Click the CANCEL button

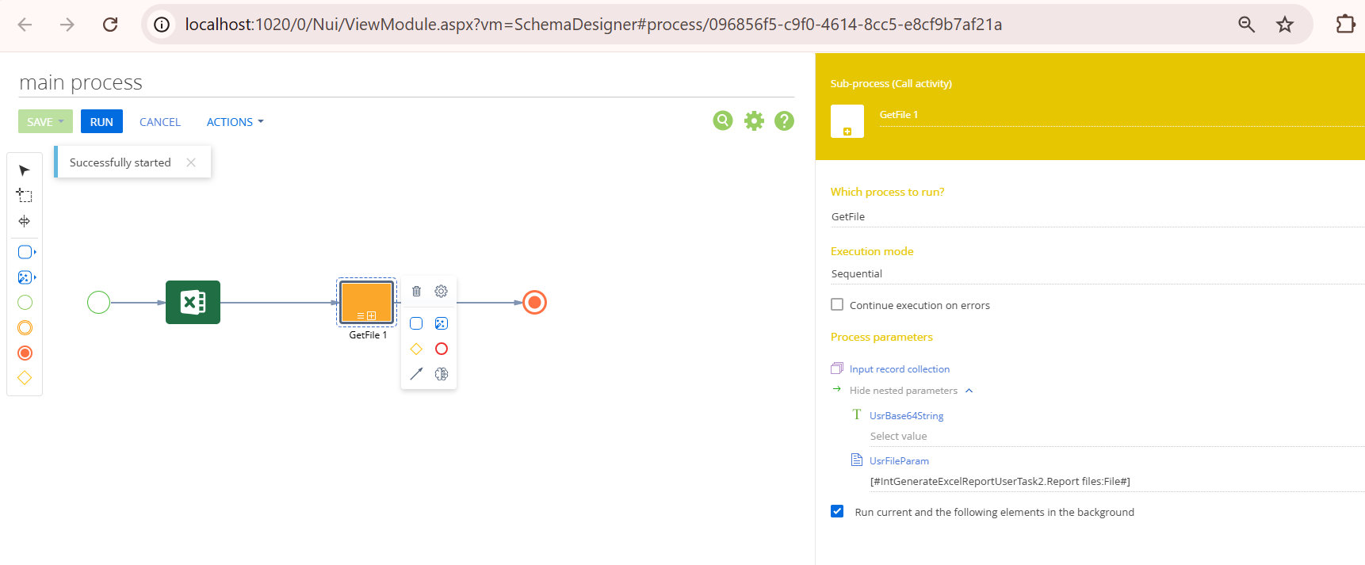pyautogui.click(x=160, y=122)
